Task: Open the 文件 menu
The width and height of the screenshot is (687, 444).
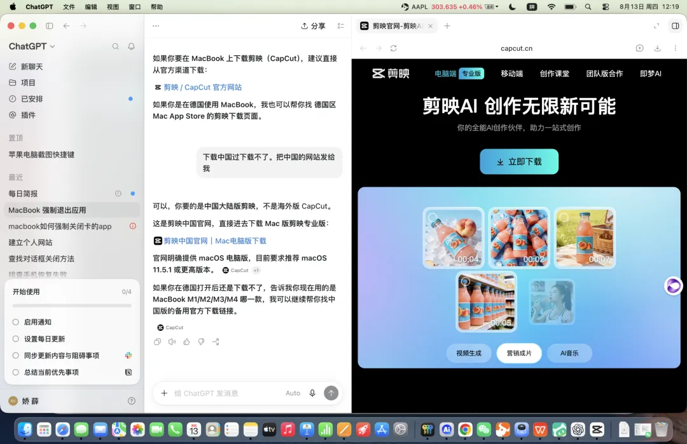Action: coord(69,7)
